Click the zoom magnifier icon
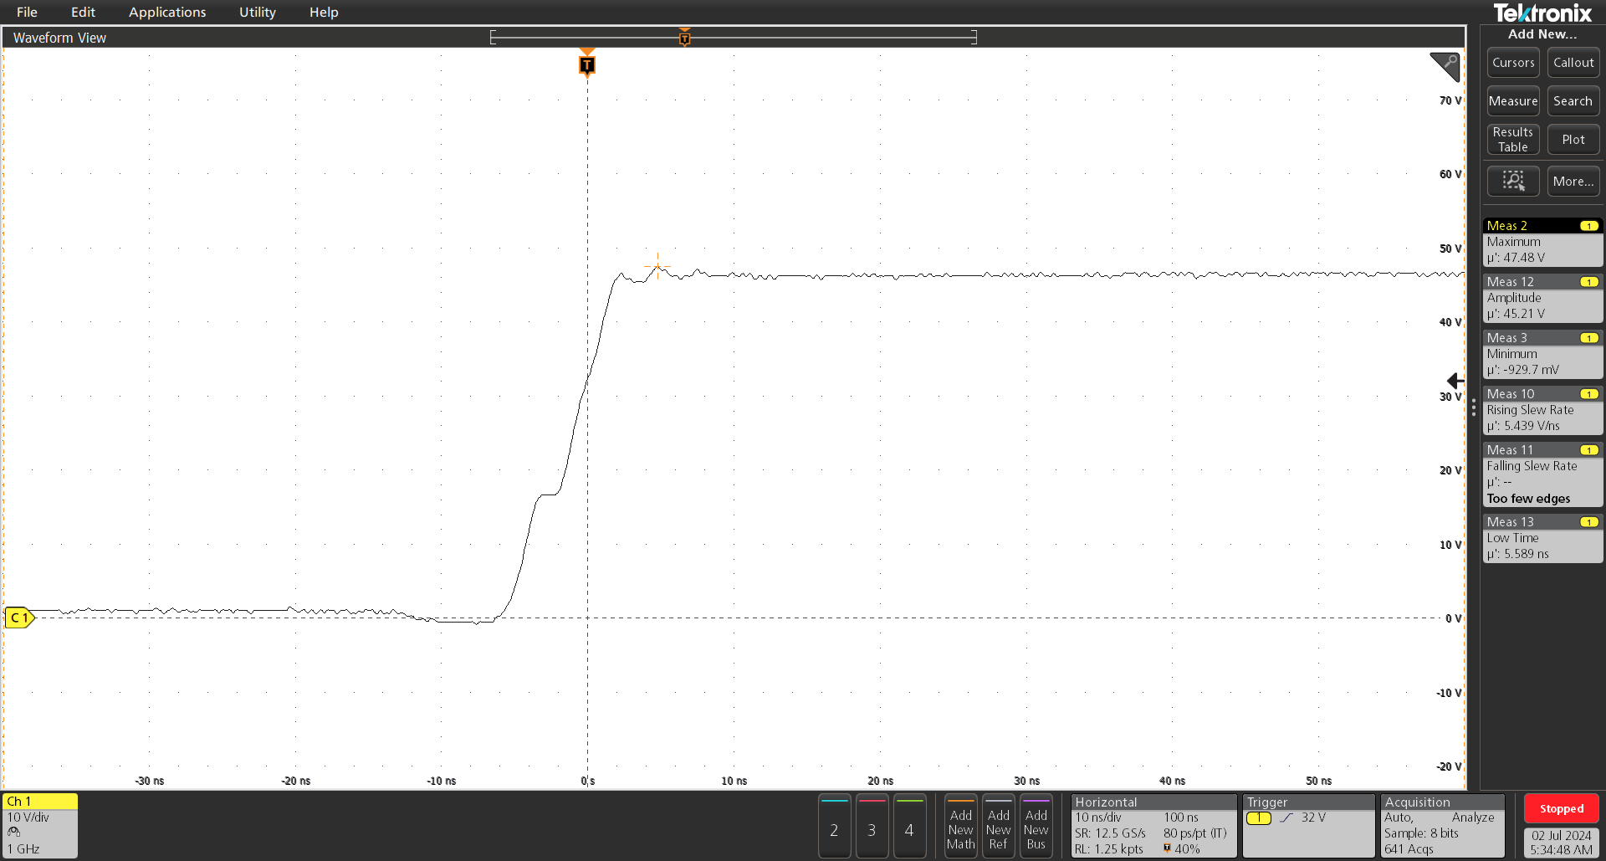 1512,181
